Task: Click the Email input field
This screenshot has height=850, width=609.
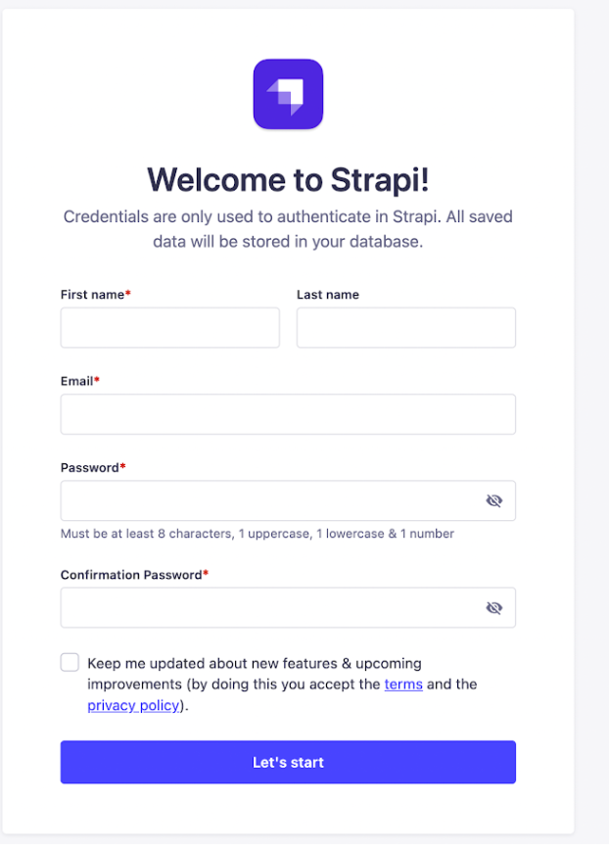Action: 288,414
